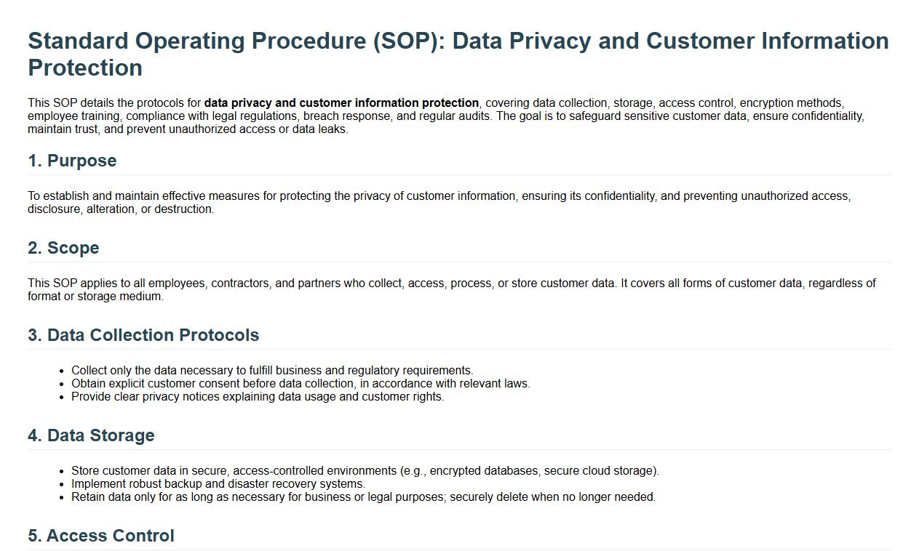Click the '3. Data Collection Protocols' heading

click(x=143, y=335)
